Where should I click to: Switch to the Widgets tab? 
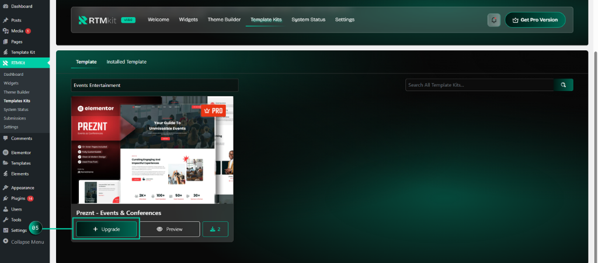click(189, 19)
